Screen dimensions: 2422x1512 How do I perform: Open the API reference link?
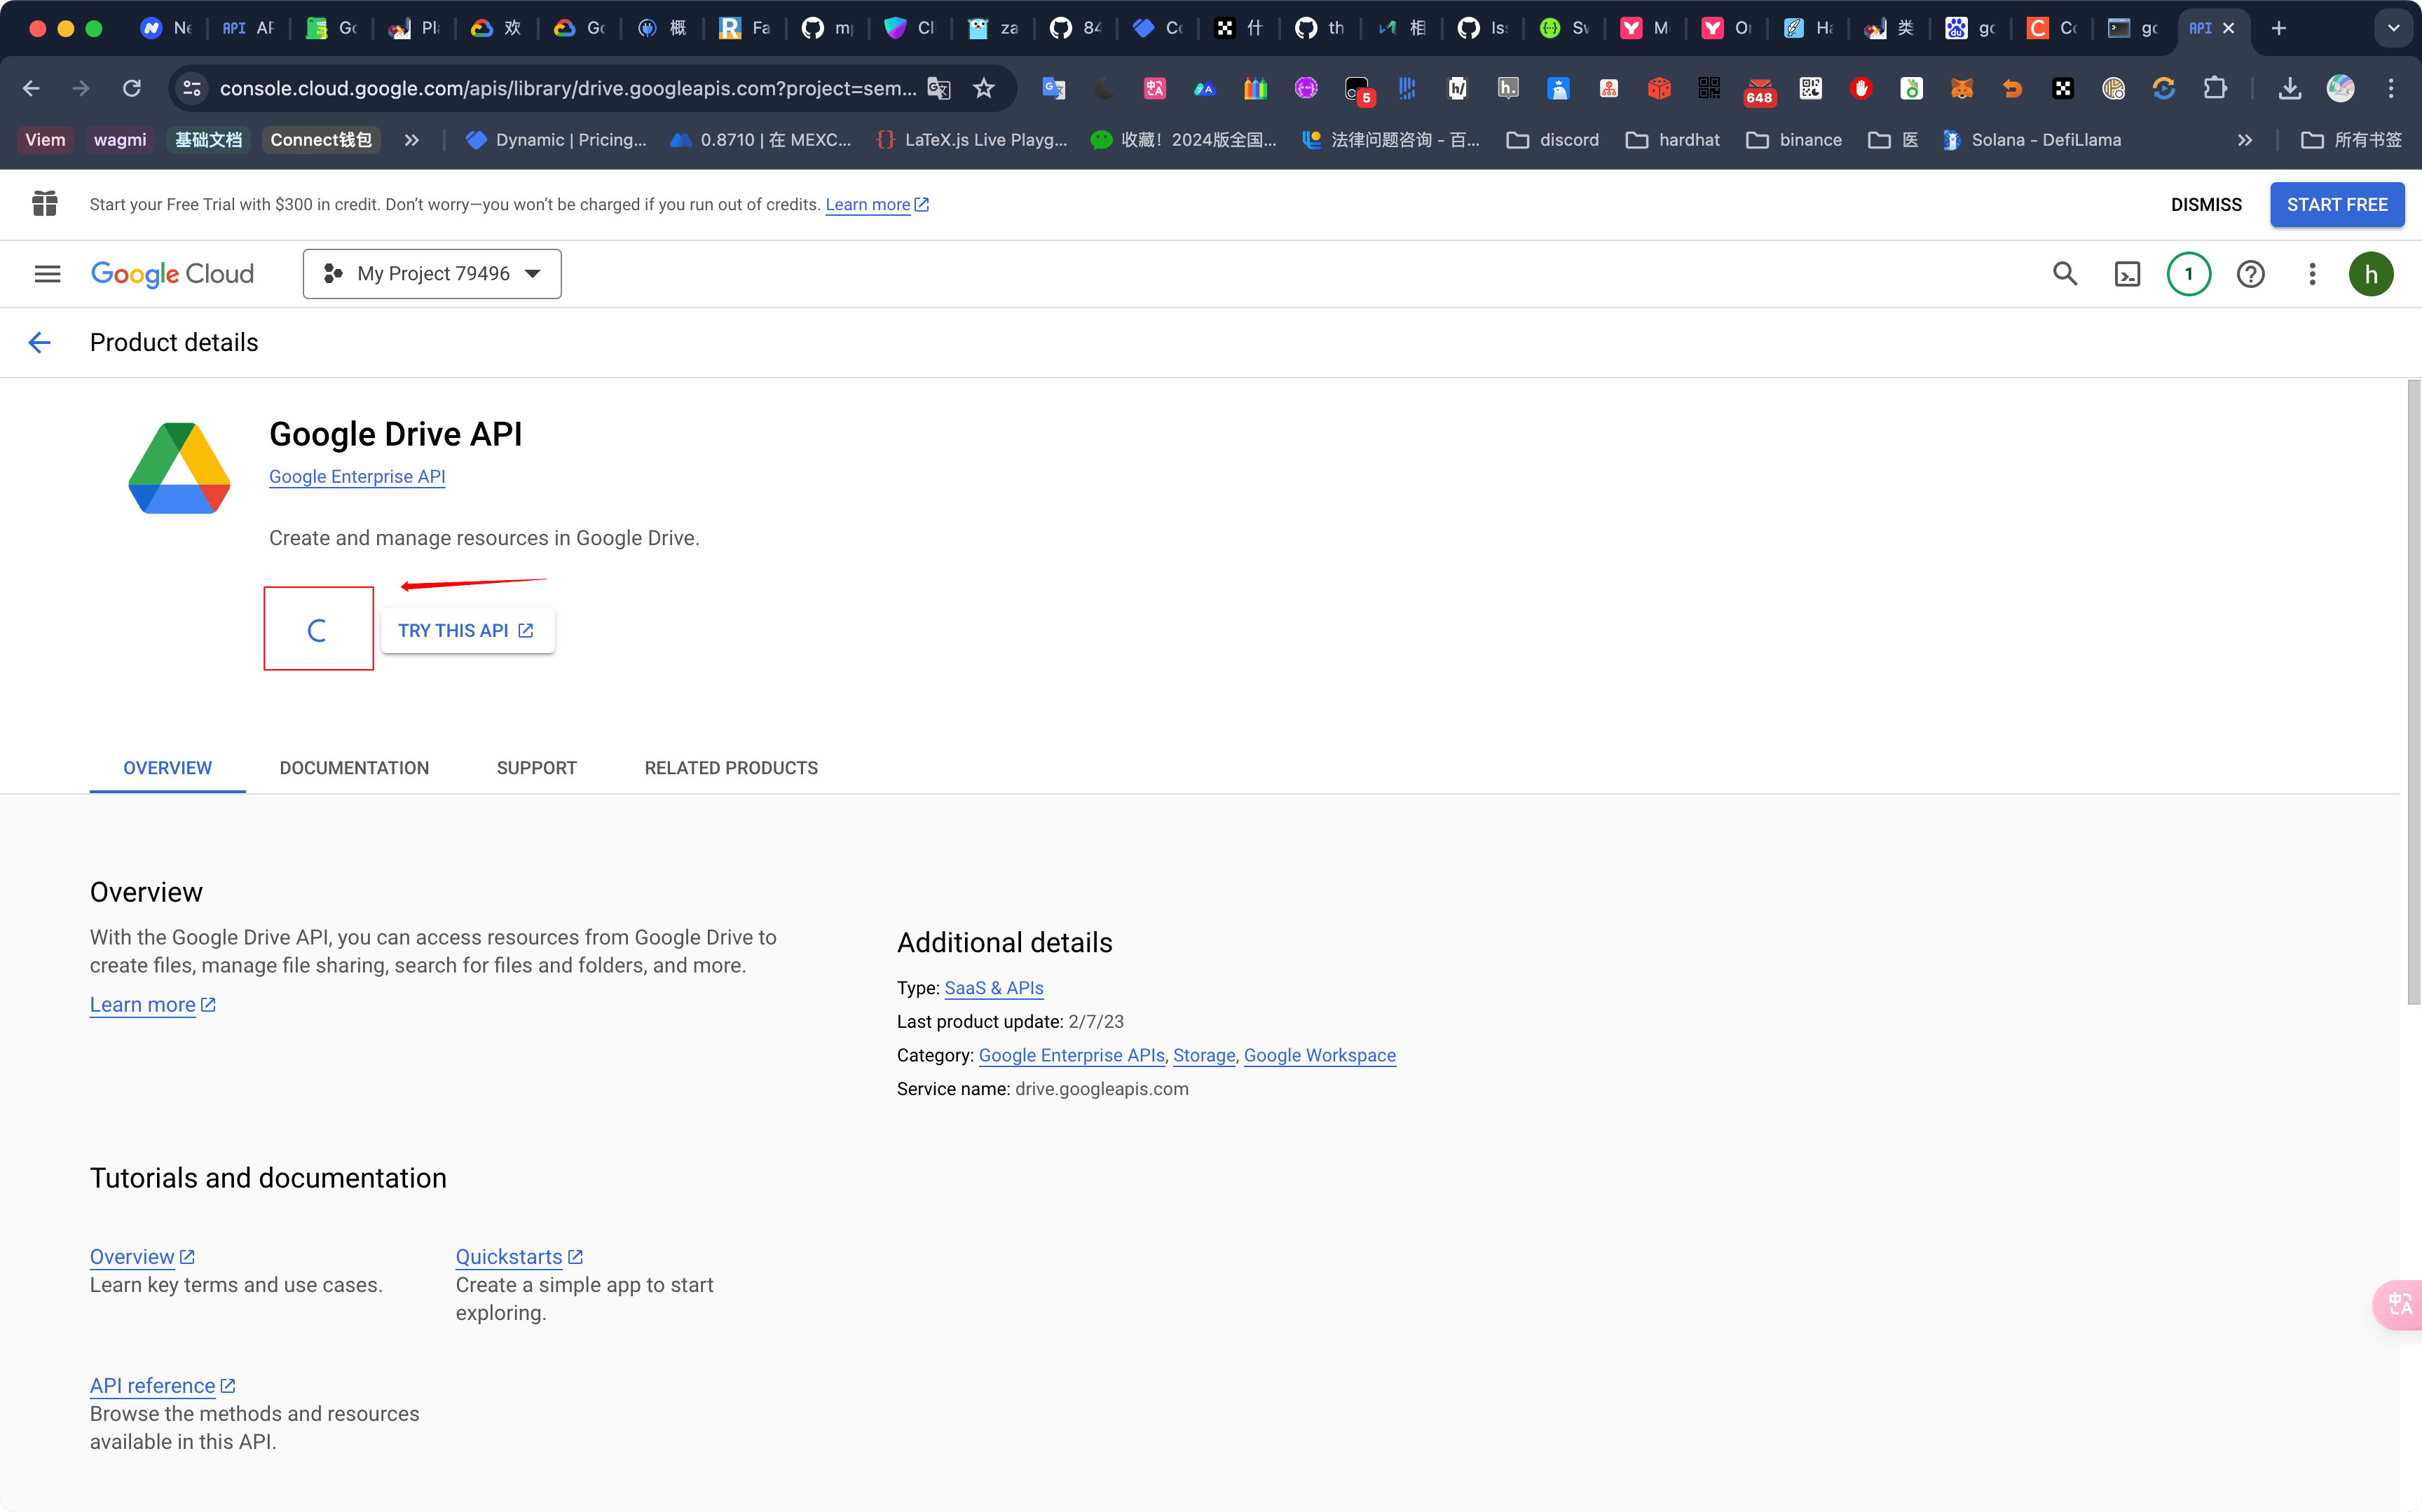[x=162, y=1386]
